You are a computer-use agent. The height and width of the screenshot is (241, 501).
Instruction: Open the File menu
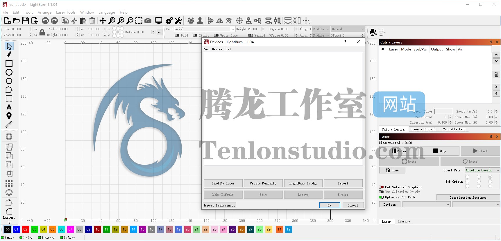click(x=6, y=12)
